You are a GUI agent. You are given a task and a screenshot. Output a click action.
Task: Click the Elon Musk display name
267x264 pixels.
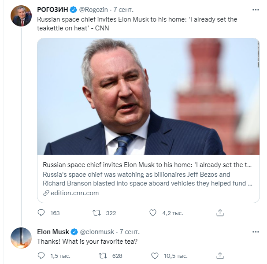click(x=53, y=231)
